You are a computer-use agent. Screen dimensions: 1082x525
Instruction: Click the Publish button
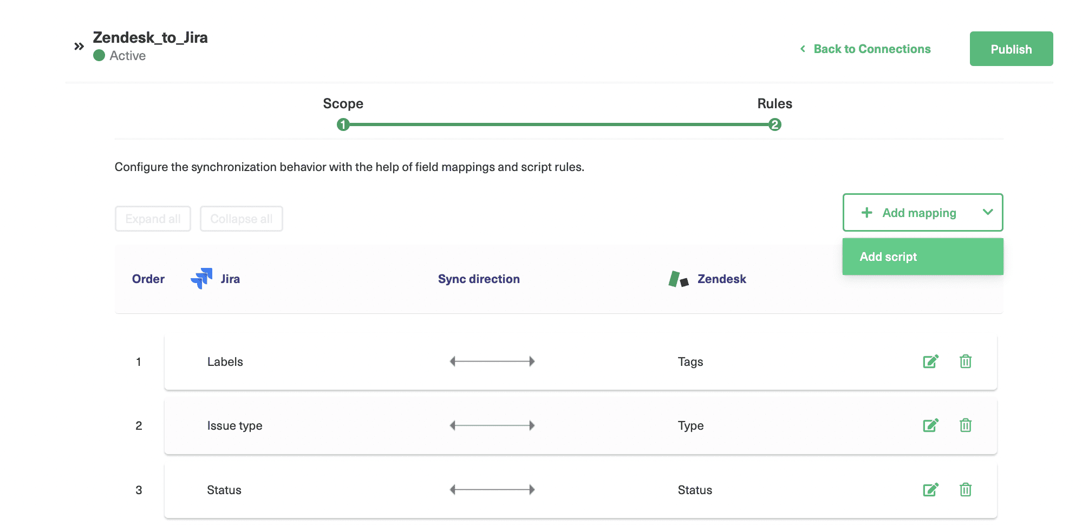pos(1011,49)
